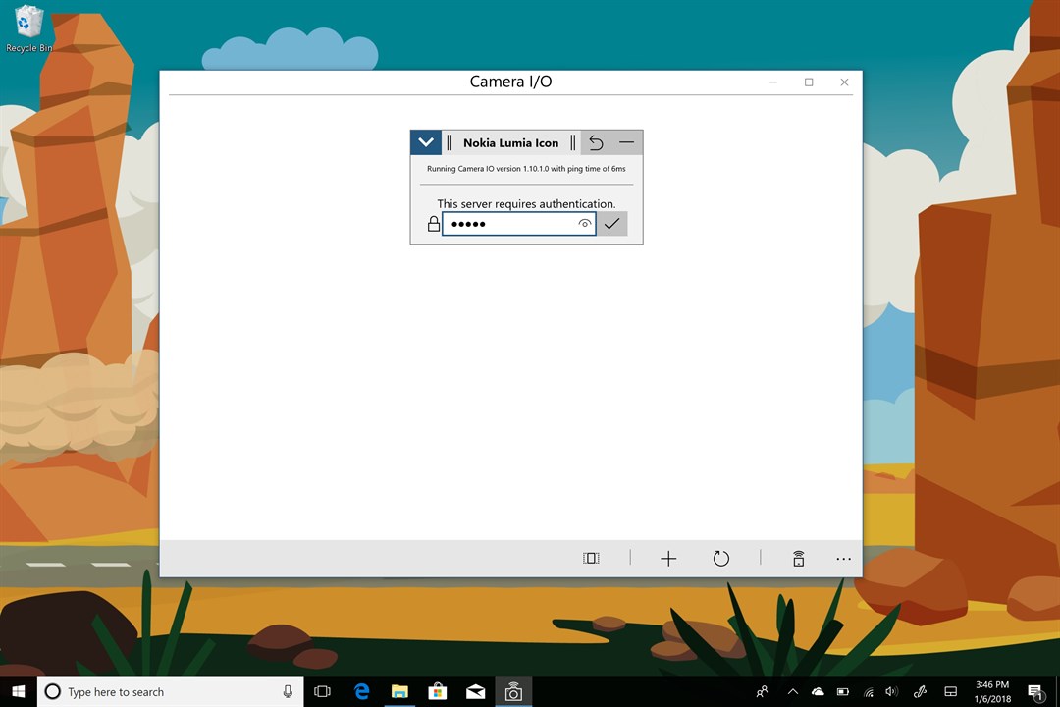The height and width of the screenshot is (707, 1060).
Task: Open the remote device server icon
Action: coord(798,558)
